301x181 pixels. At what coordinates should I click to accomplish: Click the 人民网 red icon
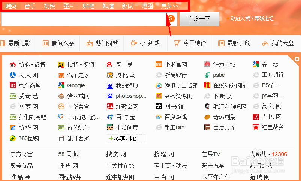pos(256,117)
